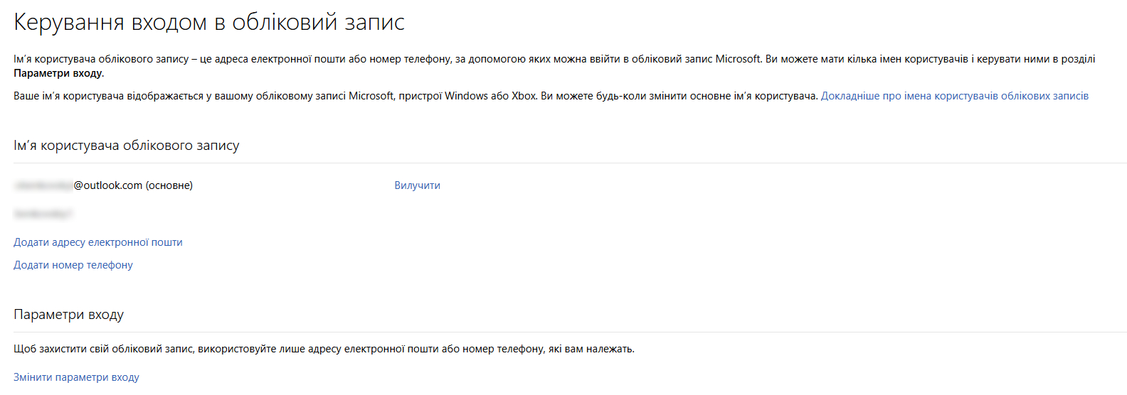Viewport: 1127px width, 395px height.
Task: Click the paragraph starting with Ваше ім'я користувача
Action: [285, 96]
